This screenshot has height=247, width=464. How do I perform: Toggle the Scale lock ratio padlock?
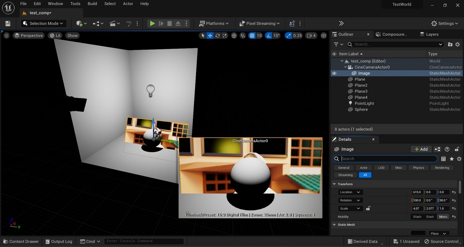coord(368,208)
